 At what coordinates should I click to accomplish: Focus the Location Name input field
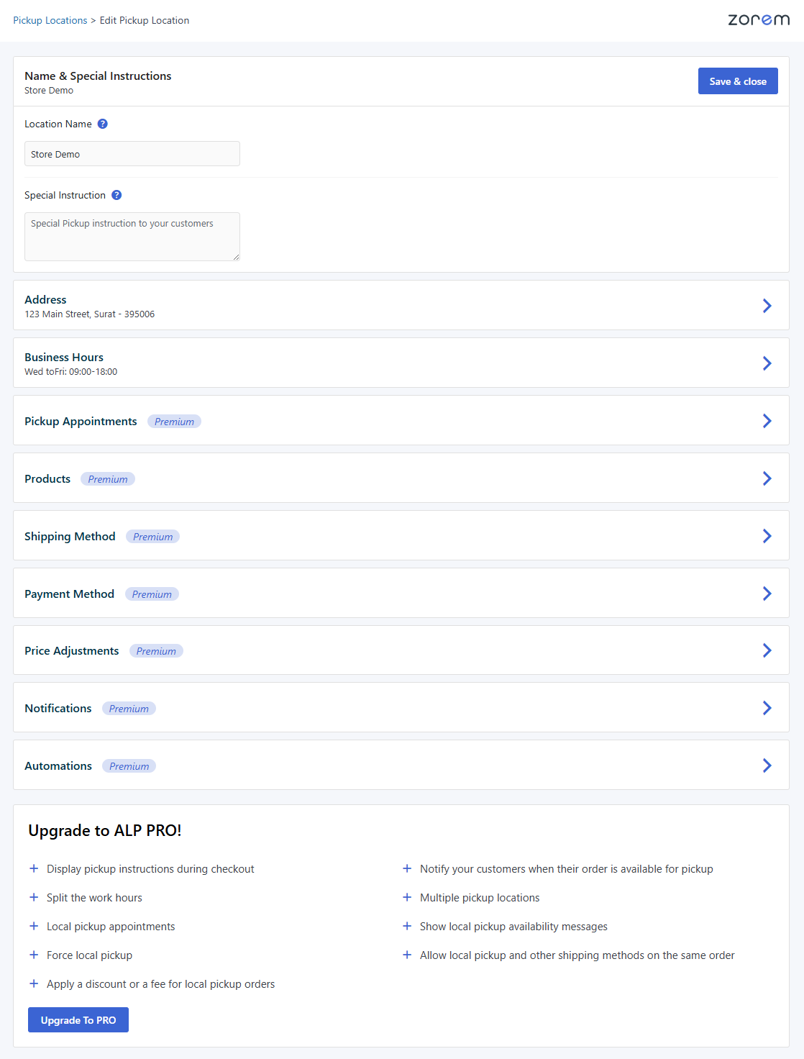[x=132, y=154]
